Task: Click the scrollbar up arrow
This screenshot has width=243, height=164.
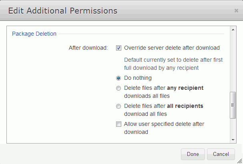Action: point(233,30)
